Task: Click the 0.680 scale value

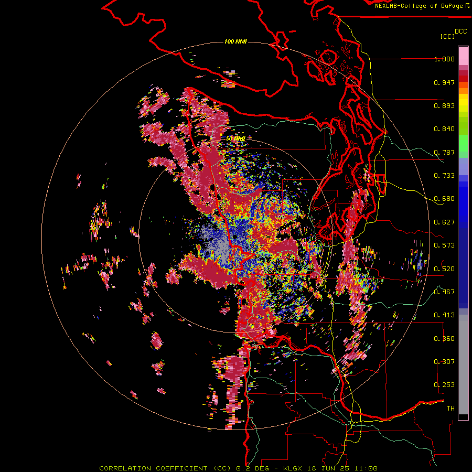Action: click(444, 199)
